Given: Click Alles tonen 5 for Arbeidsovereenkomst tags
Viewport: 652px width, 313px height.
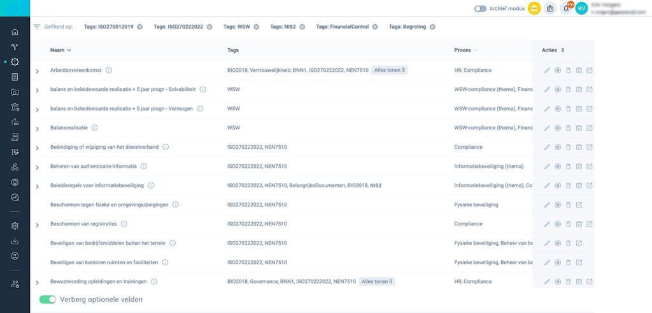Looking at the screenshot, I should (x=389, y=70).
